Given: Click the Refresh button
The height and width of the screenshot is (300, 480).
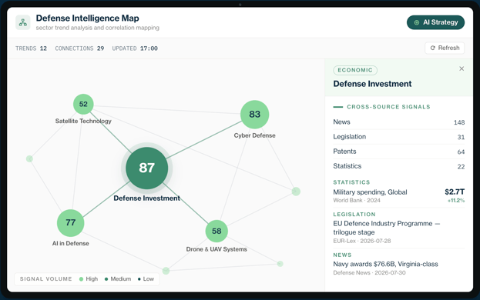Looking at the screenshot, I should pyautogui.click(x=445, y=48).
